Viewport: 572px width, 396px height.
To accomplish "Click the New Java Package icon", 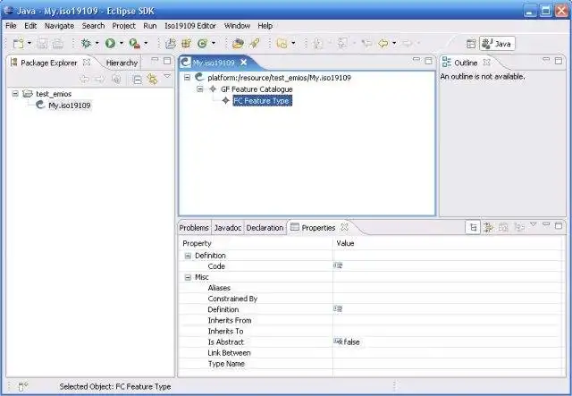I will 187,44.
